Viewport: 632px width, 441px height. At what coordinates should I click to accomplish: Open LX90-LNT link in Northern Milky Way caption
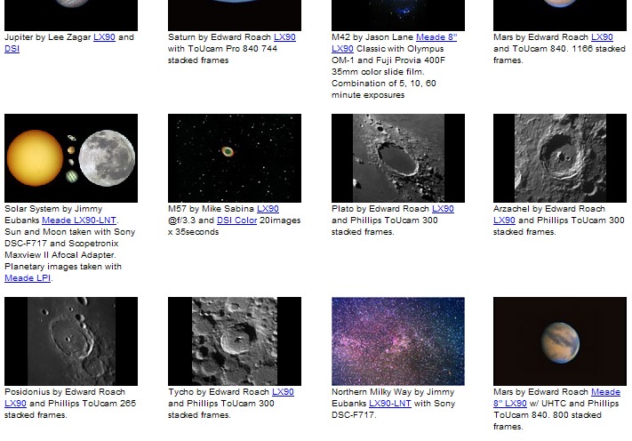389,404
